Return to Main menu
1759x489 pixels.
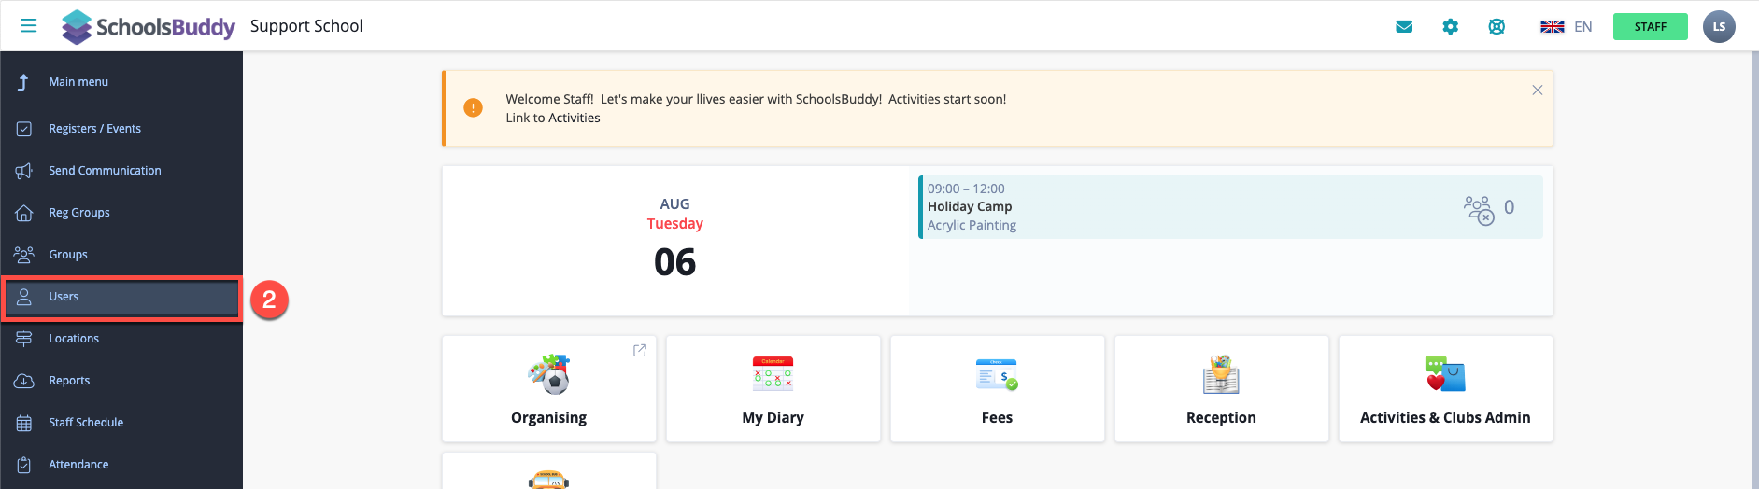78,82
